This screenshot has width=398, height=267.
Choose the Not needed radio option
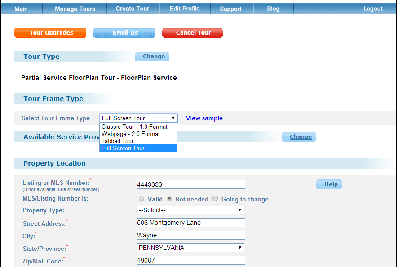[x=169, y=199]
